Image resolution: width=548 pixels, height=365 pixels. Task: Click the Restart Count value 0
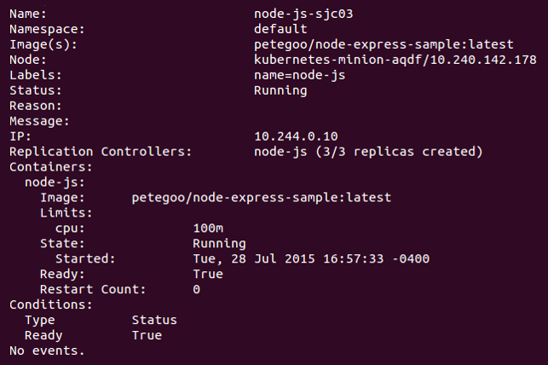197,289
